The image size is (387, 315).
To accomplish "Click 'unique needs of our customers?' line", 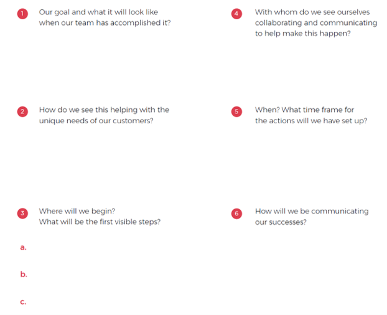I will (x=96, y=121).
